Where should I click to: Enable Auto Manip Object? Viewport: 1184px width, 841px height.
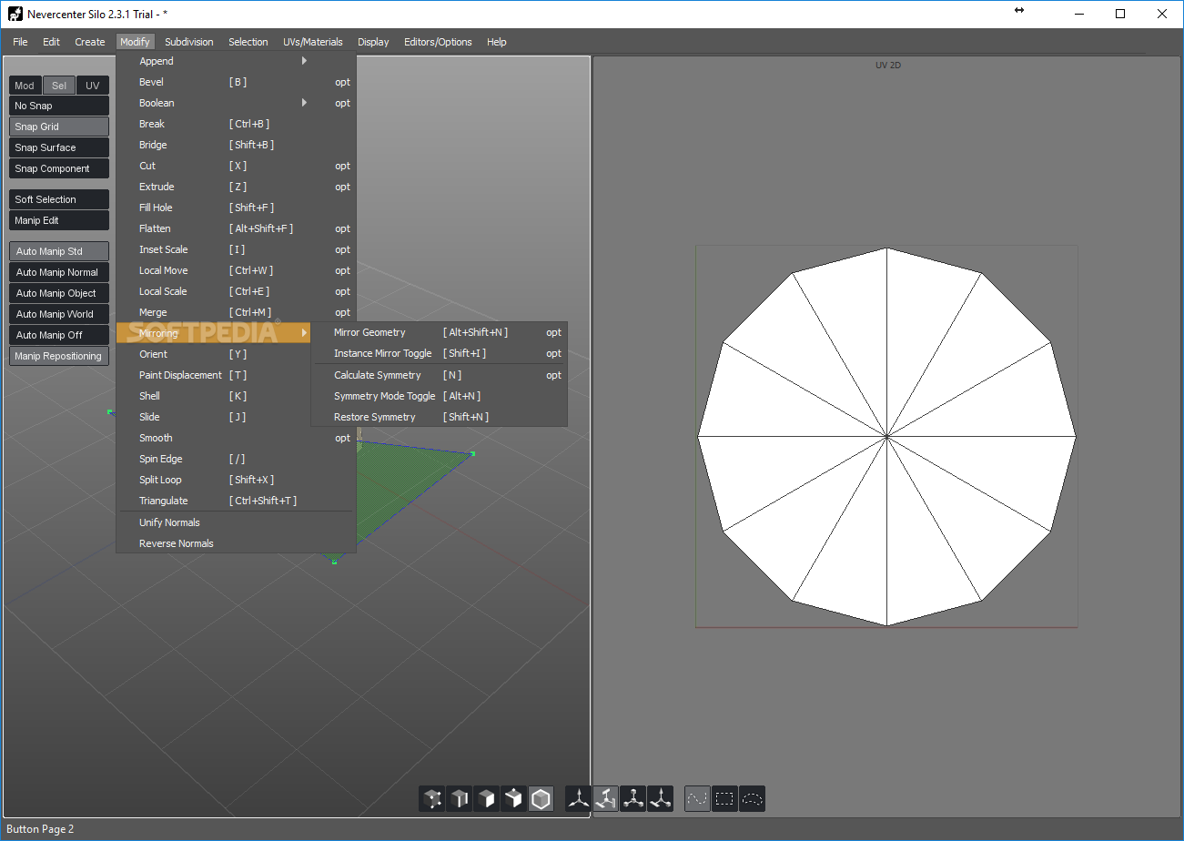tap(59, 293)
